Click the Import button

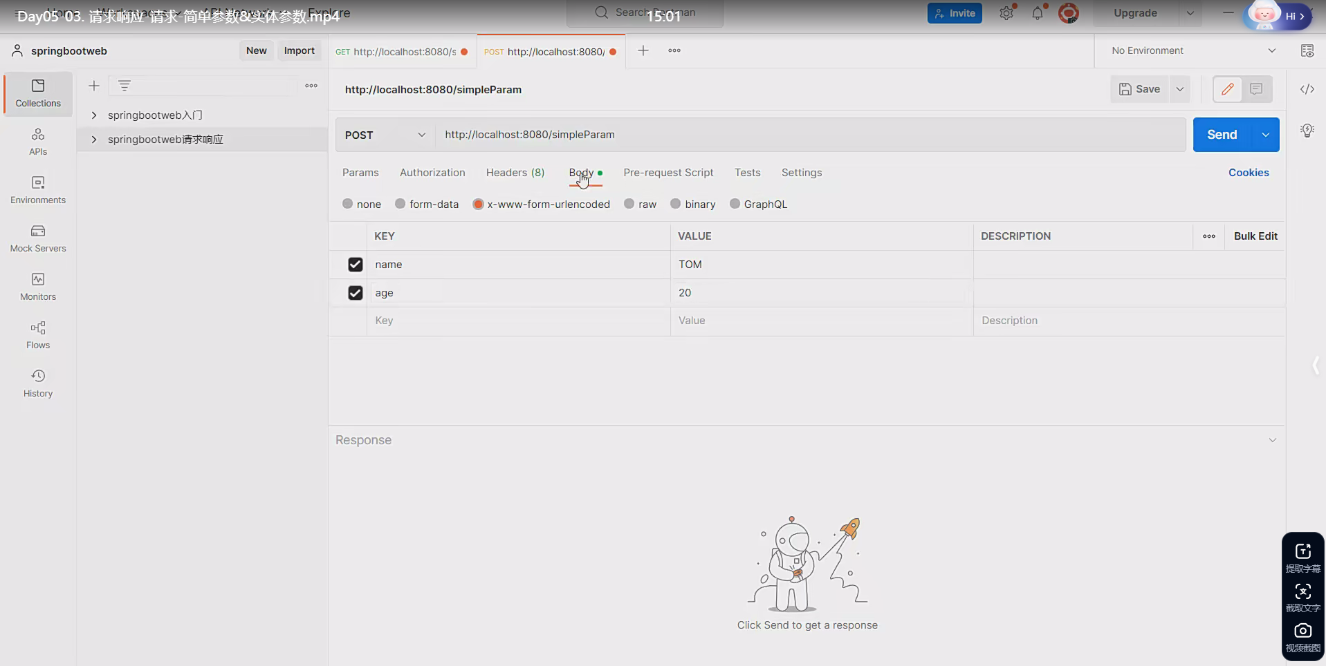(300, 50)
